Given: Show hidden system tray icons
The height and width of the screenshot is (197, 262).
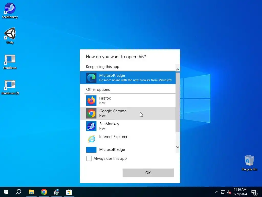Looking at the screenshot, I should (x=216, y=192).
